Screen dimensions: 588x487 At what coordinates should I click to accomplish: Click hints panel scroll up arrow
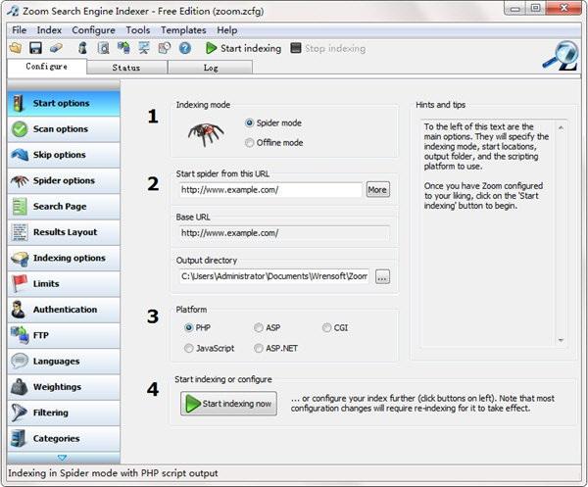[x=561, y=127]
